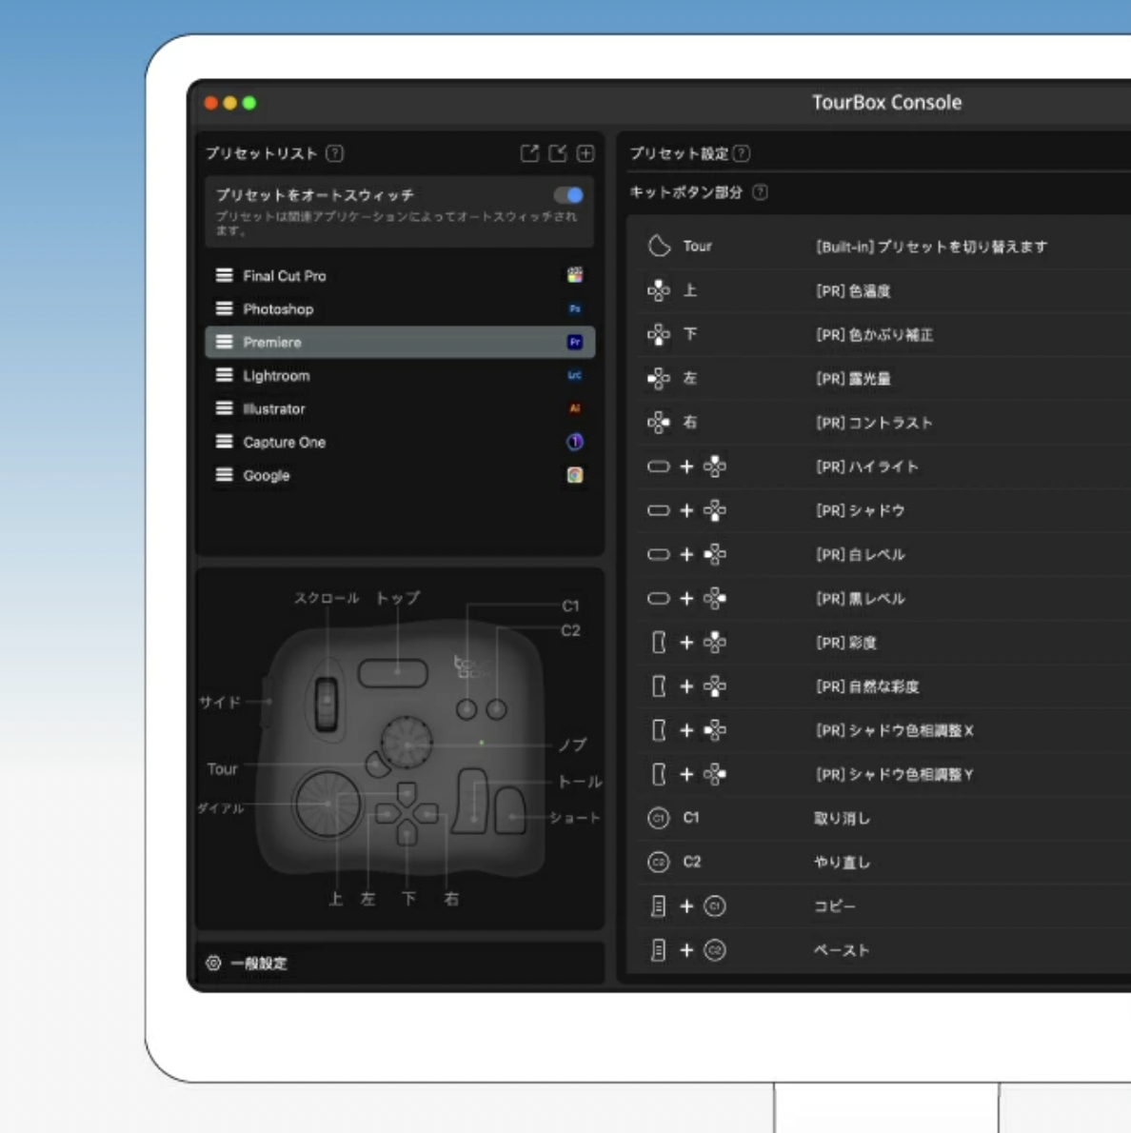
Task: Click the dial on device diagram
Action: click(x=327, y=804)
